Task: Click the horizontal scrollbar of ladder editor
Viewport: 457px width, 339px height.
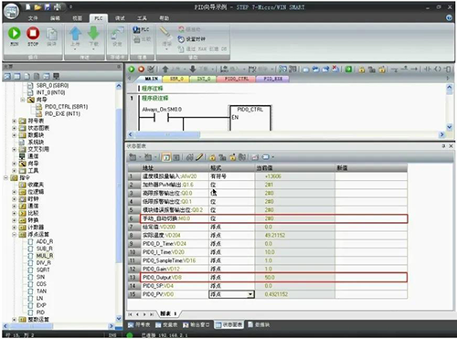Action: tap(286, 134)
